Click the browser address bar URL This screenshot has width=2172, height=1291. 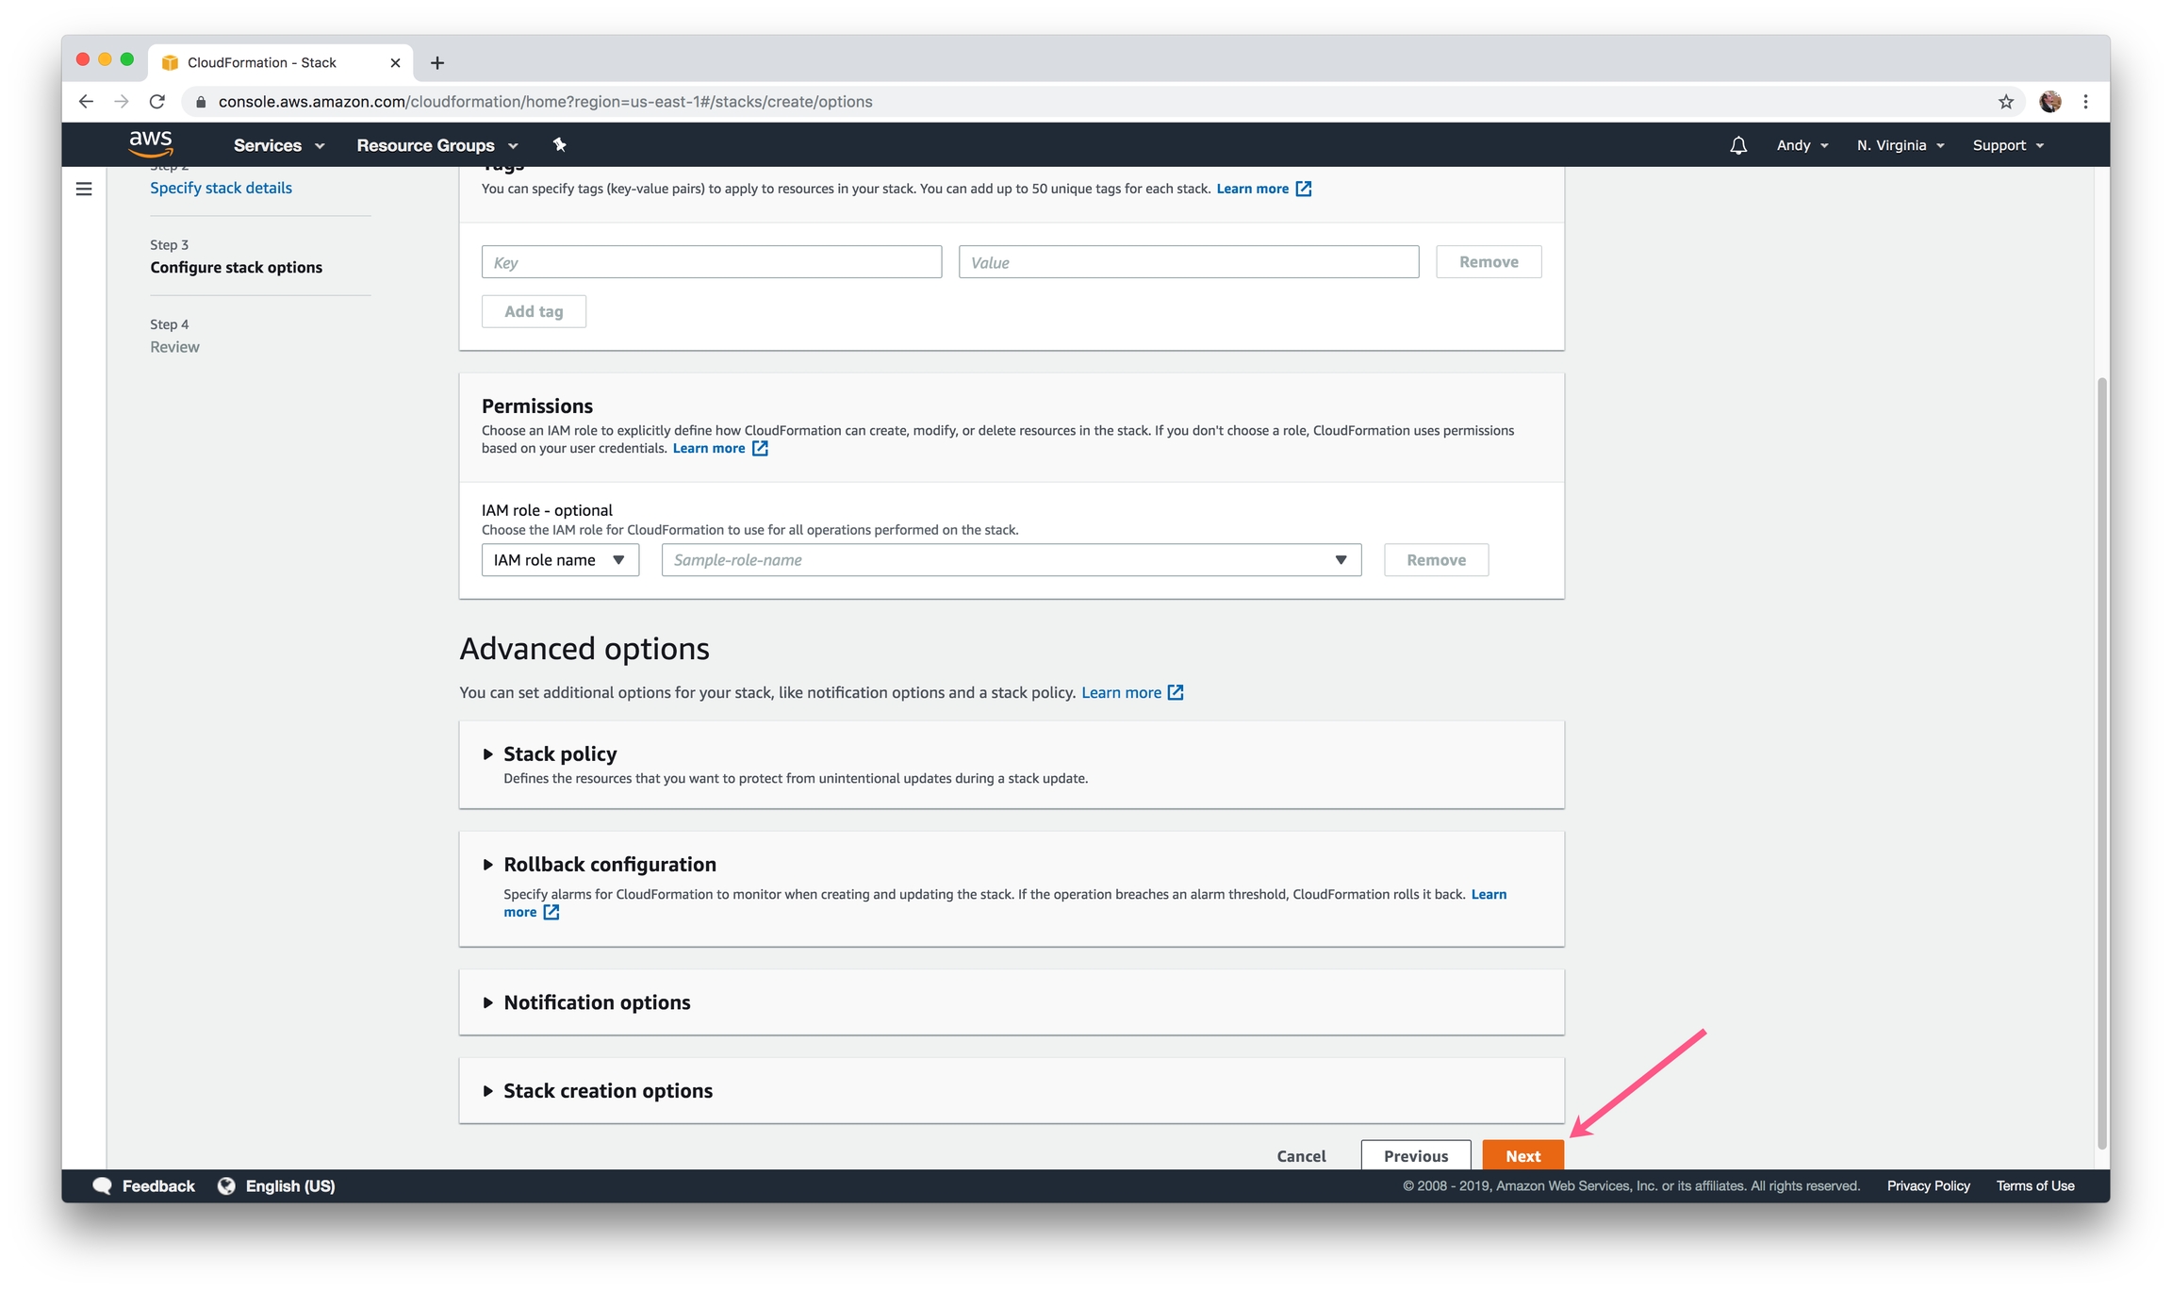tap(545, 102)
